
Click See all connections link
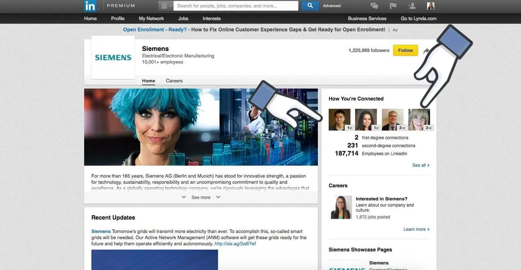[421, 165]
